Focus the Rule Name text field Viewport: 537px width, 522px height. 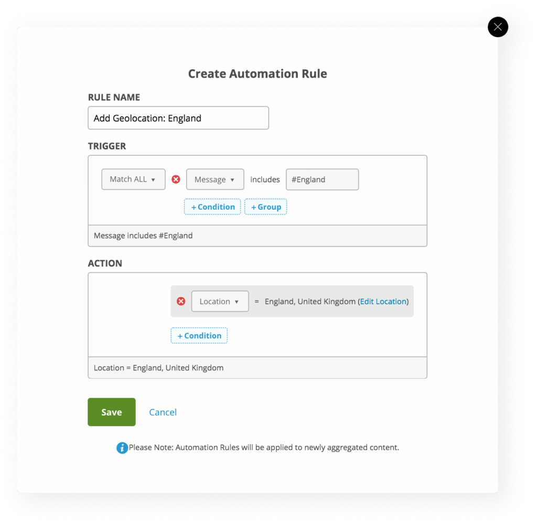point(178,118)
